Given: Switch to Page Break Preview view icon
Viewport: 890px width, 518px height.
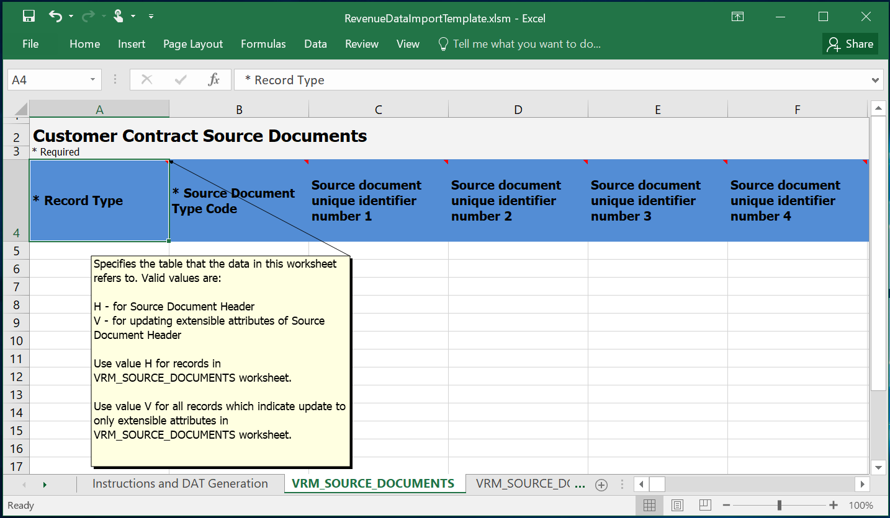Looking at the screenshot, I should coord(705,505).
